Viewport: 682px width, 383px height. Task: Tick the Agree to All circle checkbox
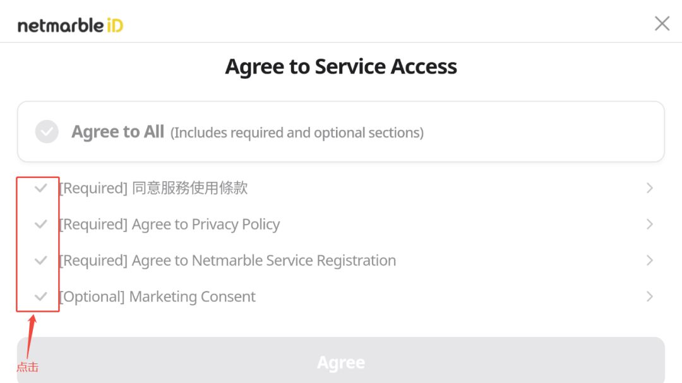click(47, 132)
